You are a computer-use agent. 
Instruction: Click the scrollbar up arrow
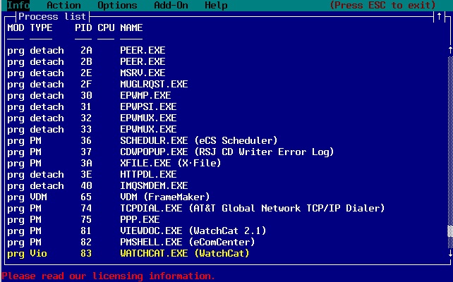point(450,50)
